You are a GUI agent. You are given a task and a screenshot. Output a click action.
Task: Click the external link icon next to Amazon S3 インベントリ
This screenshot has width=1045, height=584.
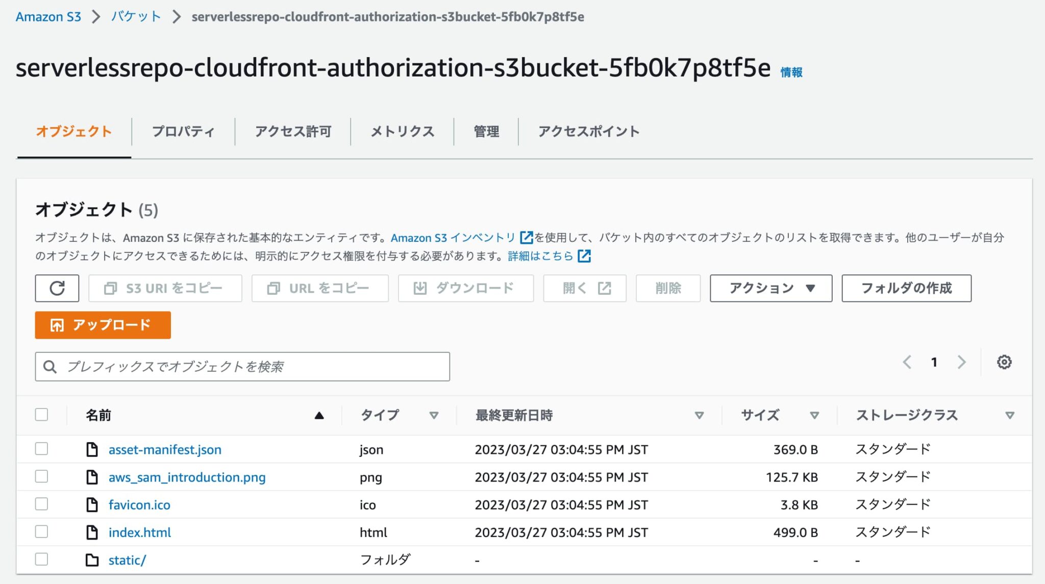526,237
